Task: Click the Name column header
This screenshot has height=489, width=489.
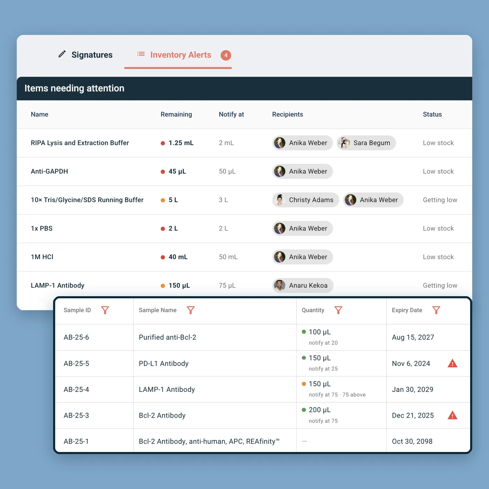Action: point(39,114)
